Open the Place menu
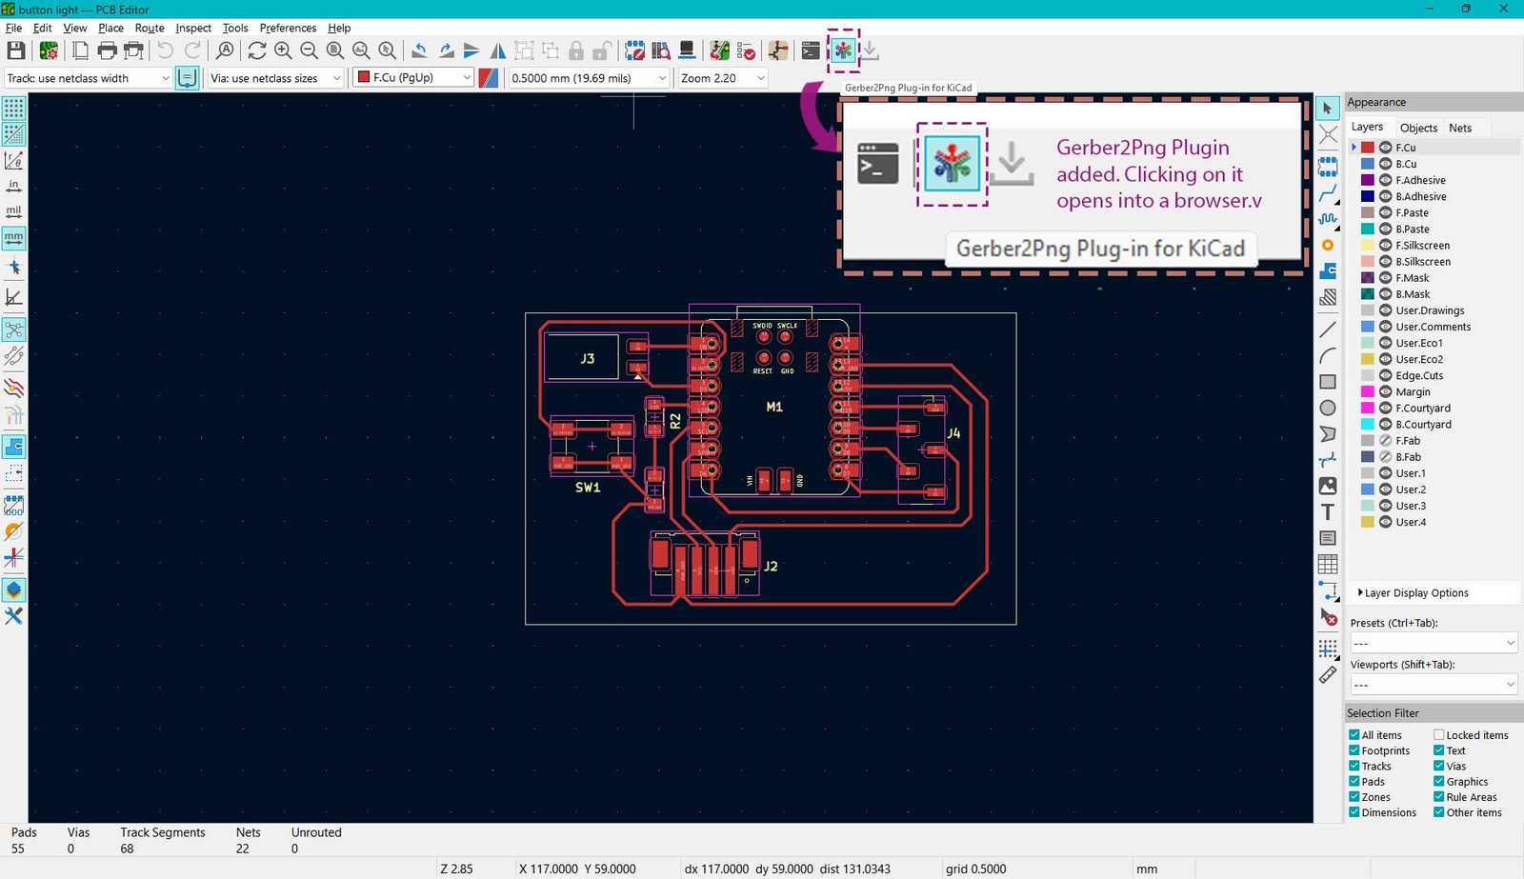1524x879 pixels. pyautogui.click(x=110, y=28)
